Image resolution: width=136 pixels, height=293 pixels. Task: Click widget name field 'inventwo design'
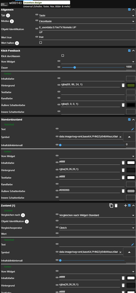[47, 3]
